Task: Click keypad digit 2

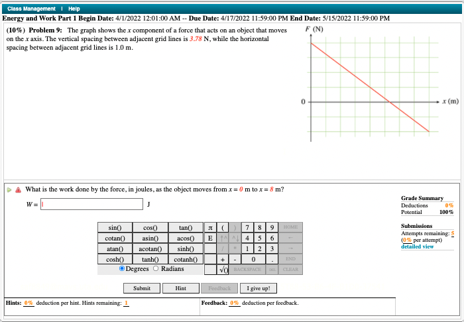Action: [260, 248]
